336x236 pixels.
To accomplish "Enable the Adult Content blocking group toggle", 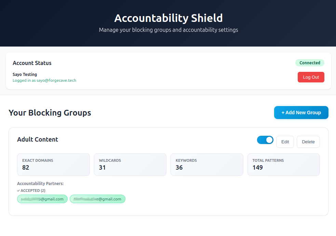I will point(265,140).
